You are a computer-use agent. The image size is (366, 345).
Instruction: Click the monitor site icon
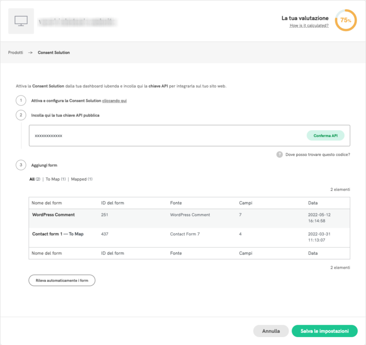click(x=21, y=21)
